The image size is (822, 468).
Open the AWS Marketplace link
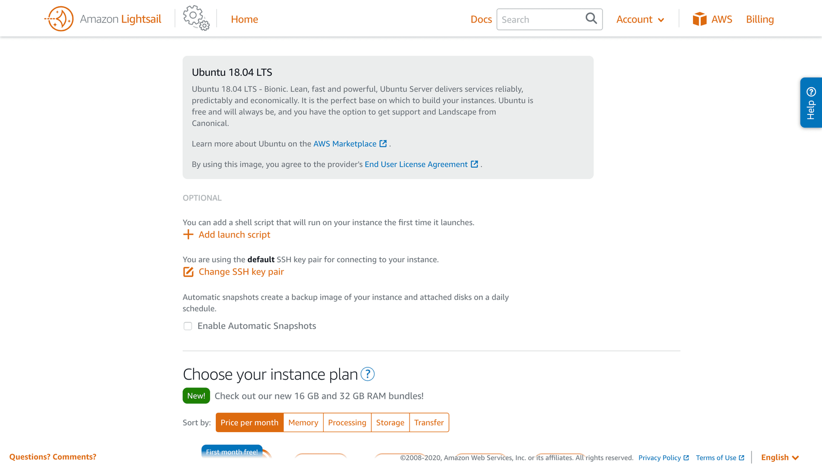tap(345, 144)
